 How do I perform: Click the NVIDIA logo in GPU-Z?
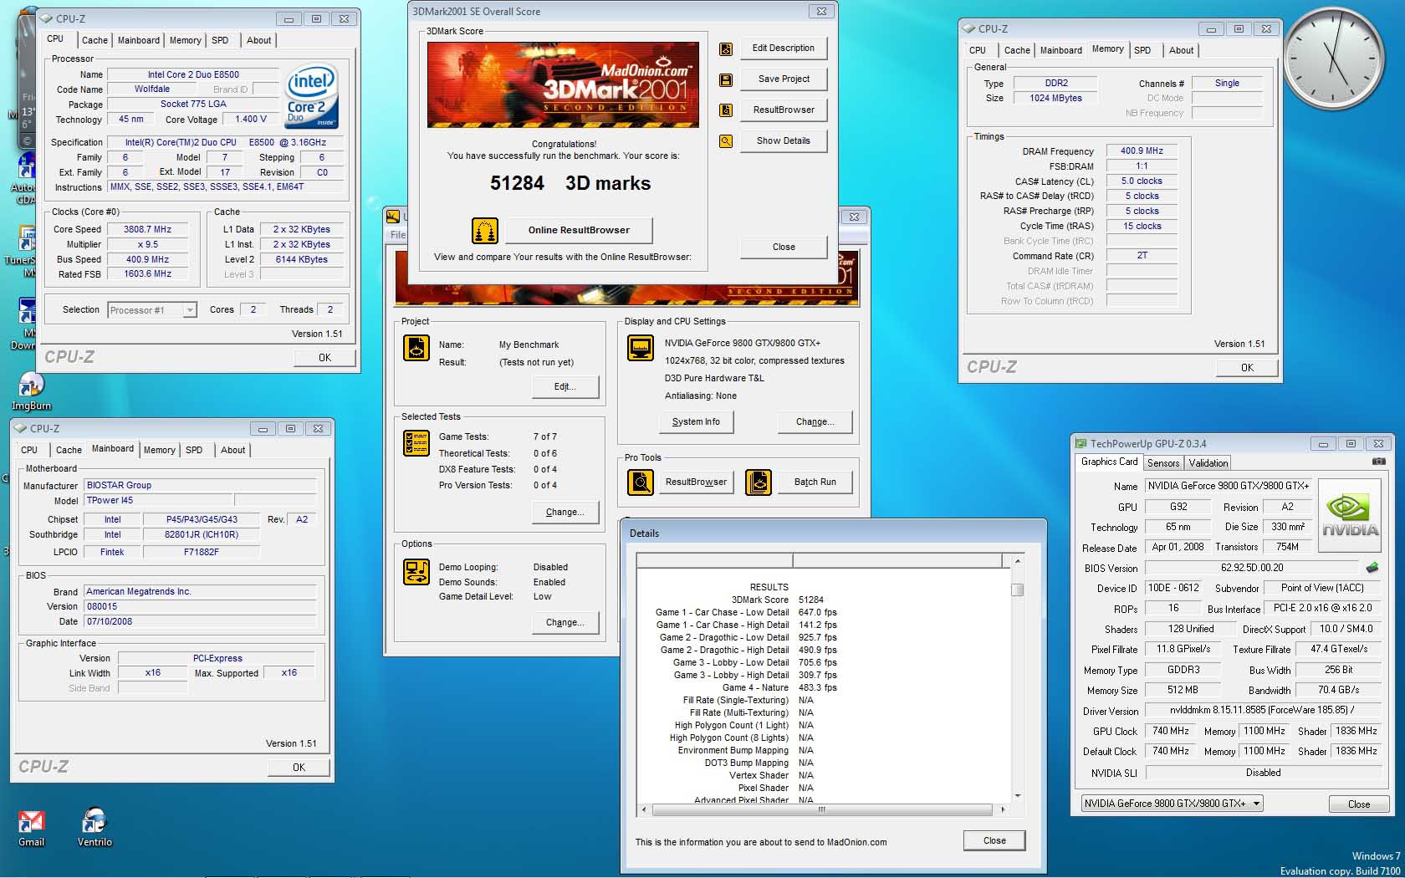pos(1350,516)
